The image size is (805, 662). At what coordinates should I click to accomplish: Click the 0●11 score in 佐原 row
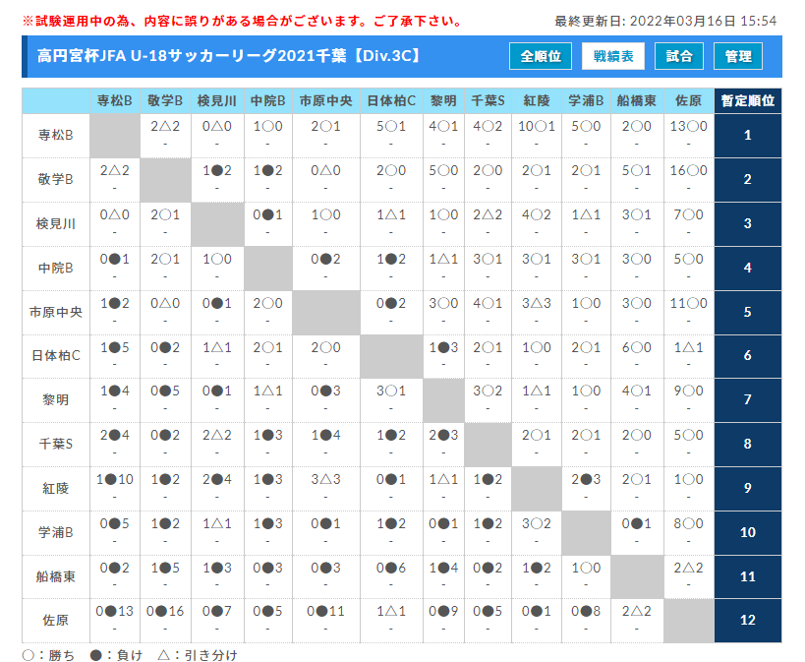326,612
